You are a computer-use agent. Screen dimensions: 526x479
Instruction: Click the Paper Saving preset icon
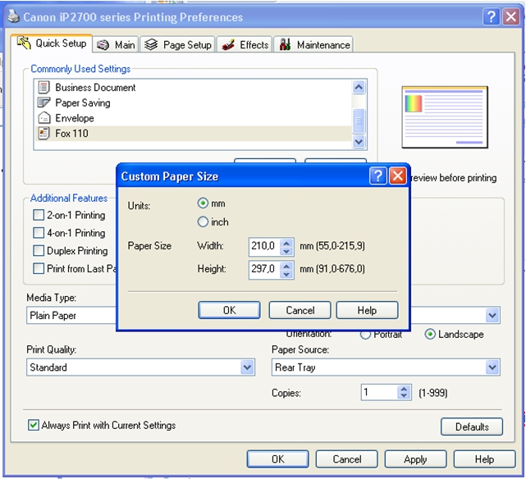point(44,103)
